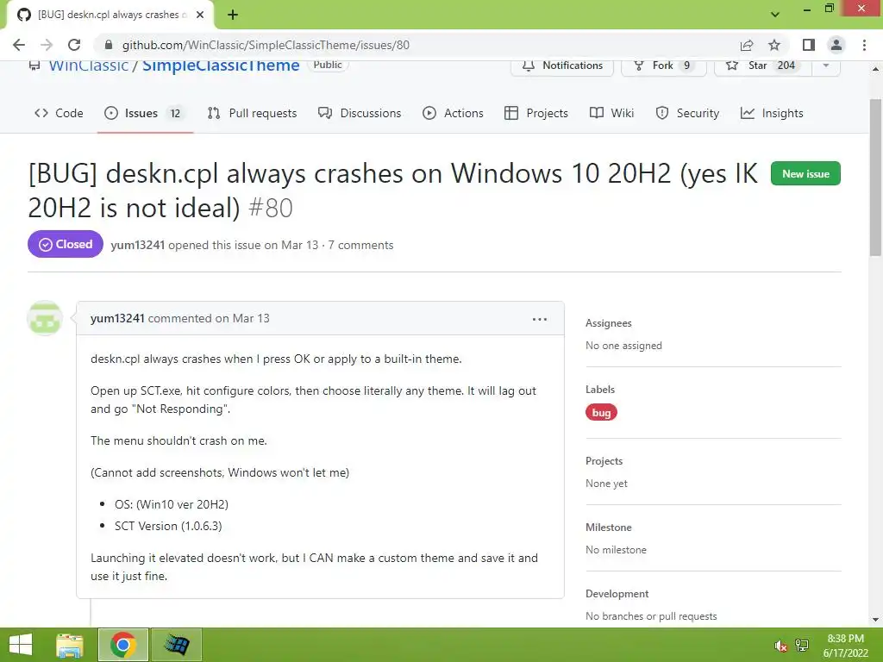Click the browser forward arrow
Screen dimensions: 883x662
tap(47, 45)
